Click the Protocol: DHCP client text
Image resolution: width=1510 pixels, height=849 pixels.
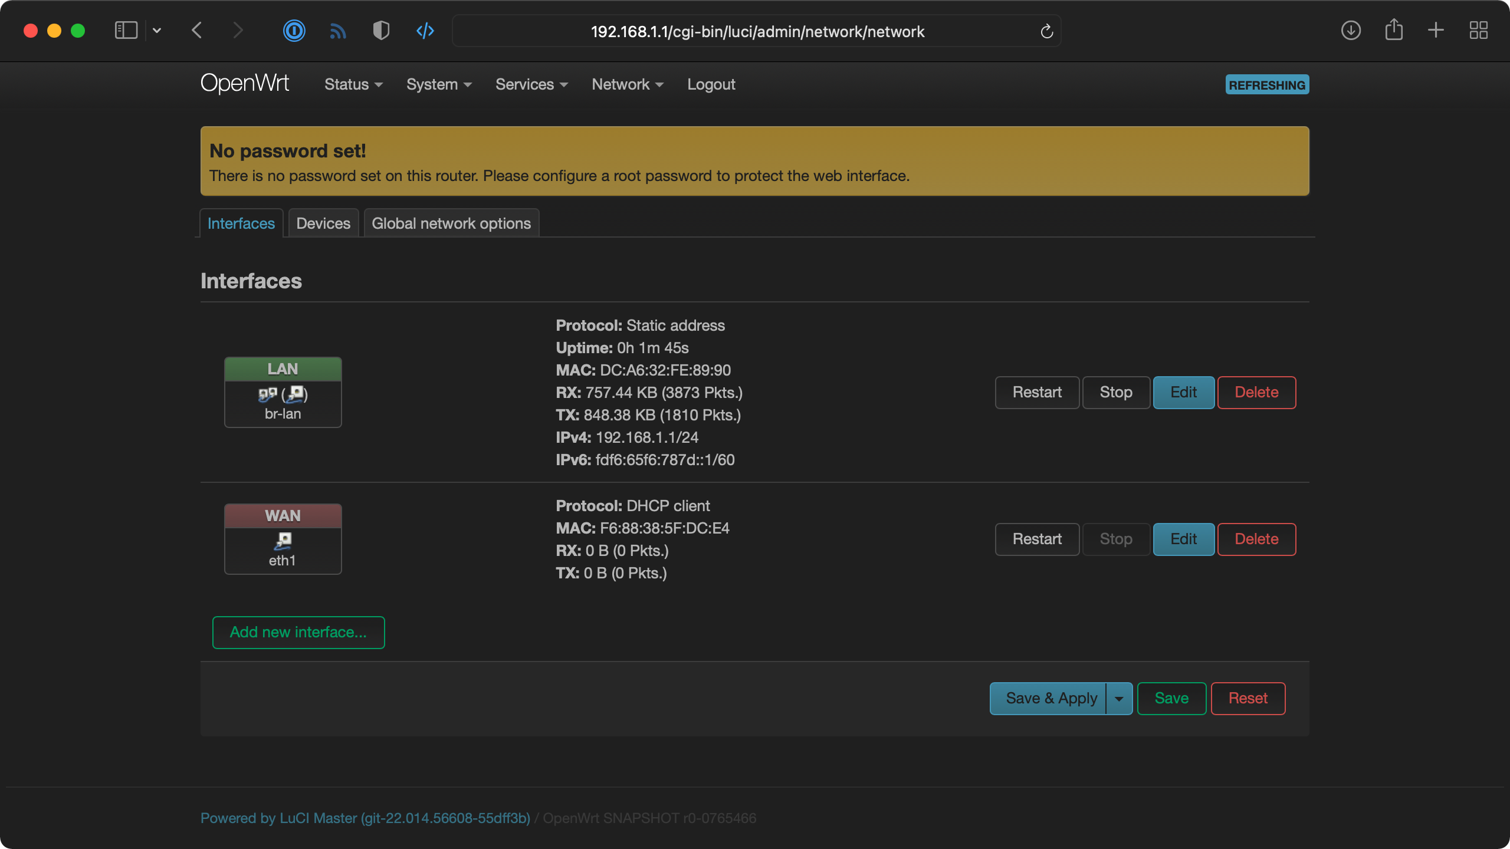pyautogui.click(x=633, y=506)
